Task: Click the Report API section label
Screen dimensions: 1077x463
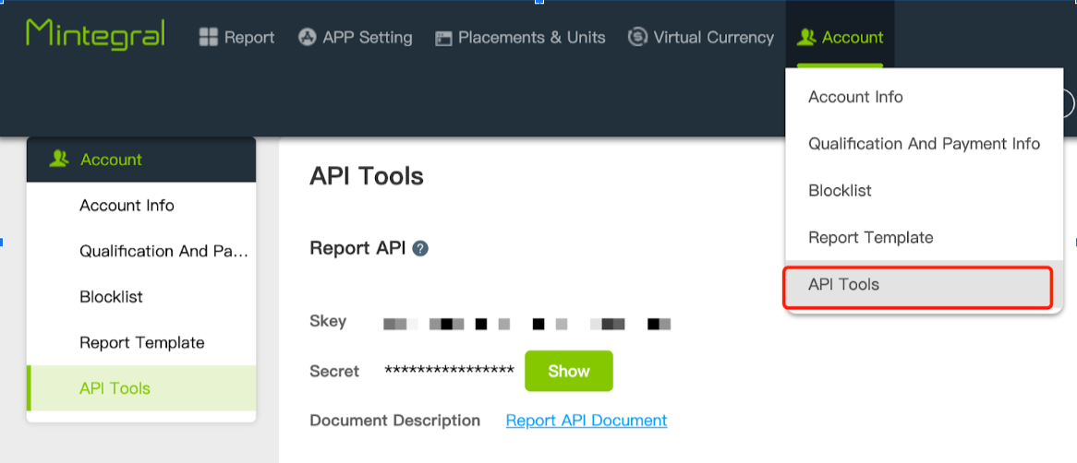Action: (357, 248)
